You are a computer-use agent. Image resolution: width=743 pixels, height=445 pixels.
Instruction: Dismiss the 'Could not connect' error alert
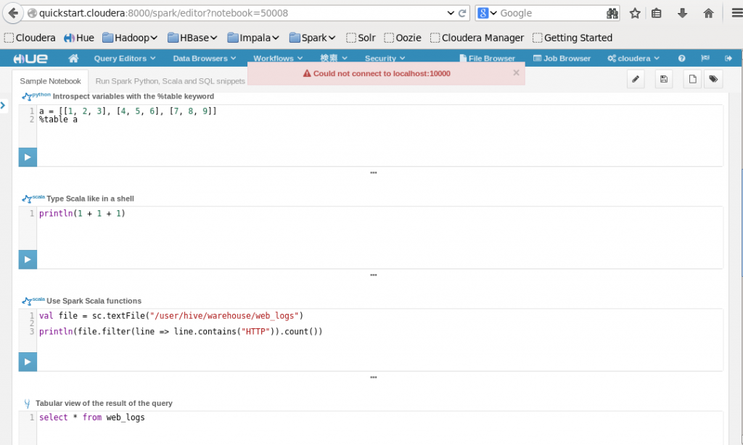pyautogui.click(x=516, y=73)
